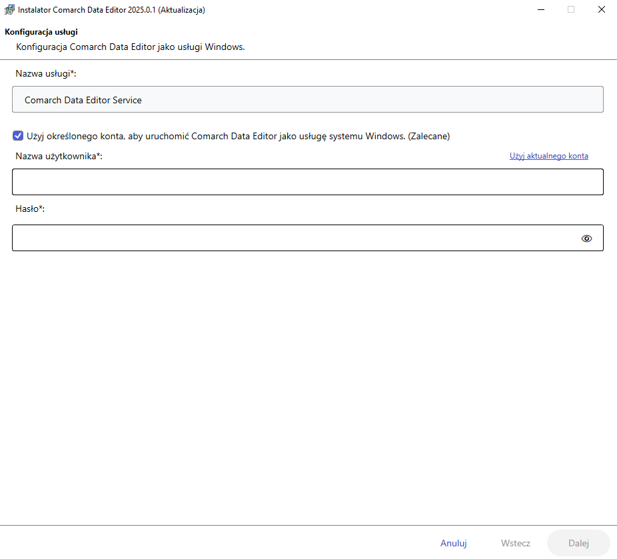Show password using the eye icon
617x559 pixels.
click(x=586, y=239)
